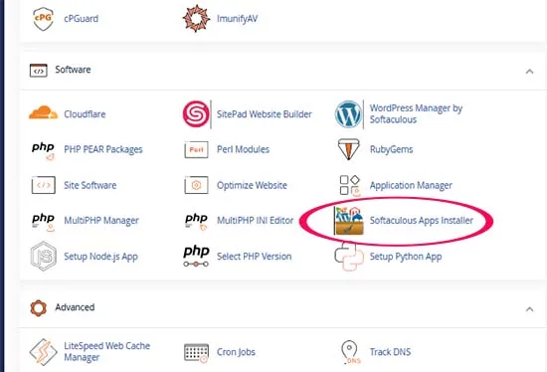Click the Perl Modules icon
This screenshot has width=547, height=372.
point(196,150)
